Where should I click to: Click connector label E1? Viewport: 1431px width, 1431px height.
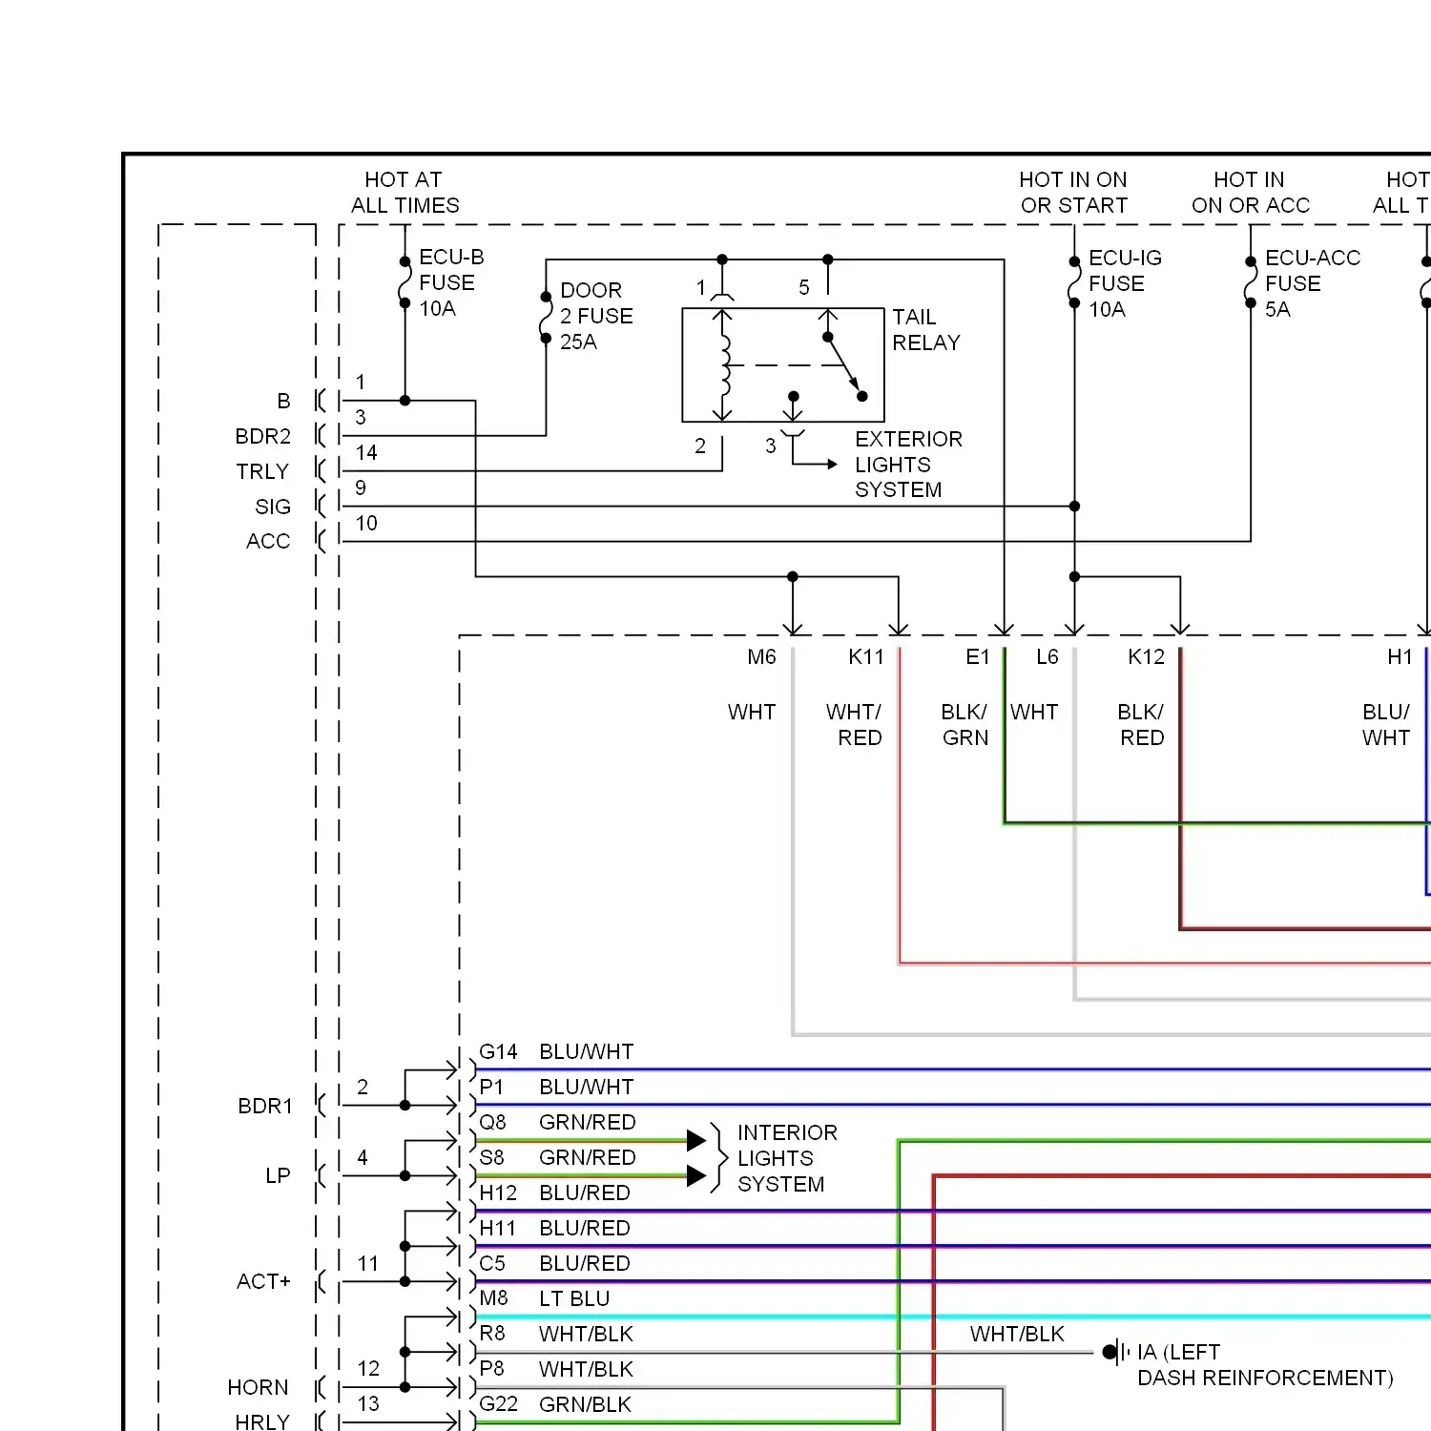tap(978, 656)
